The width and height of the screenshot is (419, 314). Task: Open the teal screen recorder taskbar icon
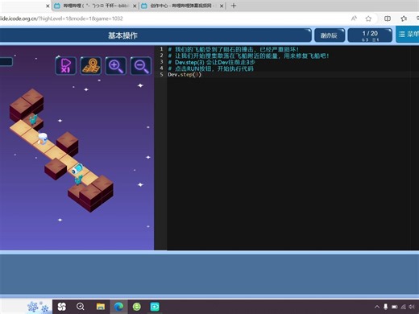click(x=155, y=307)
